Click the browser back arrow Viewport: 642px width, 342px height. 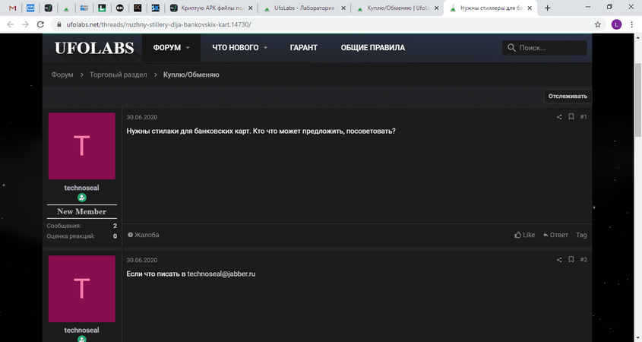pyautogui.click(x=8, y=24)
